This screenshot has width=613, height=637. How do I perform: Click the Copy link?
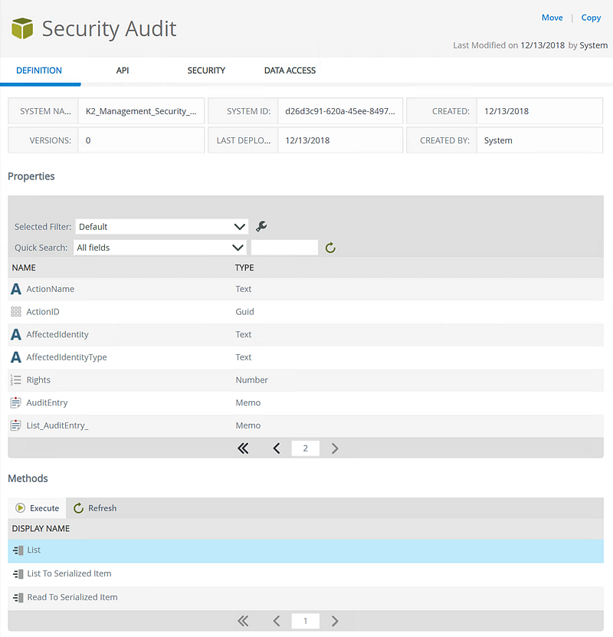coord(591,18)
